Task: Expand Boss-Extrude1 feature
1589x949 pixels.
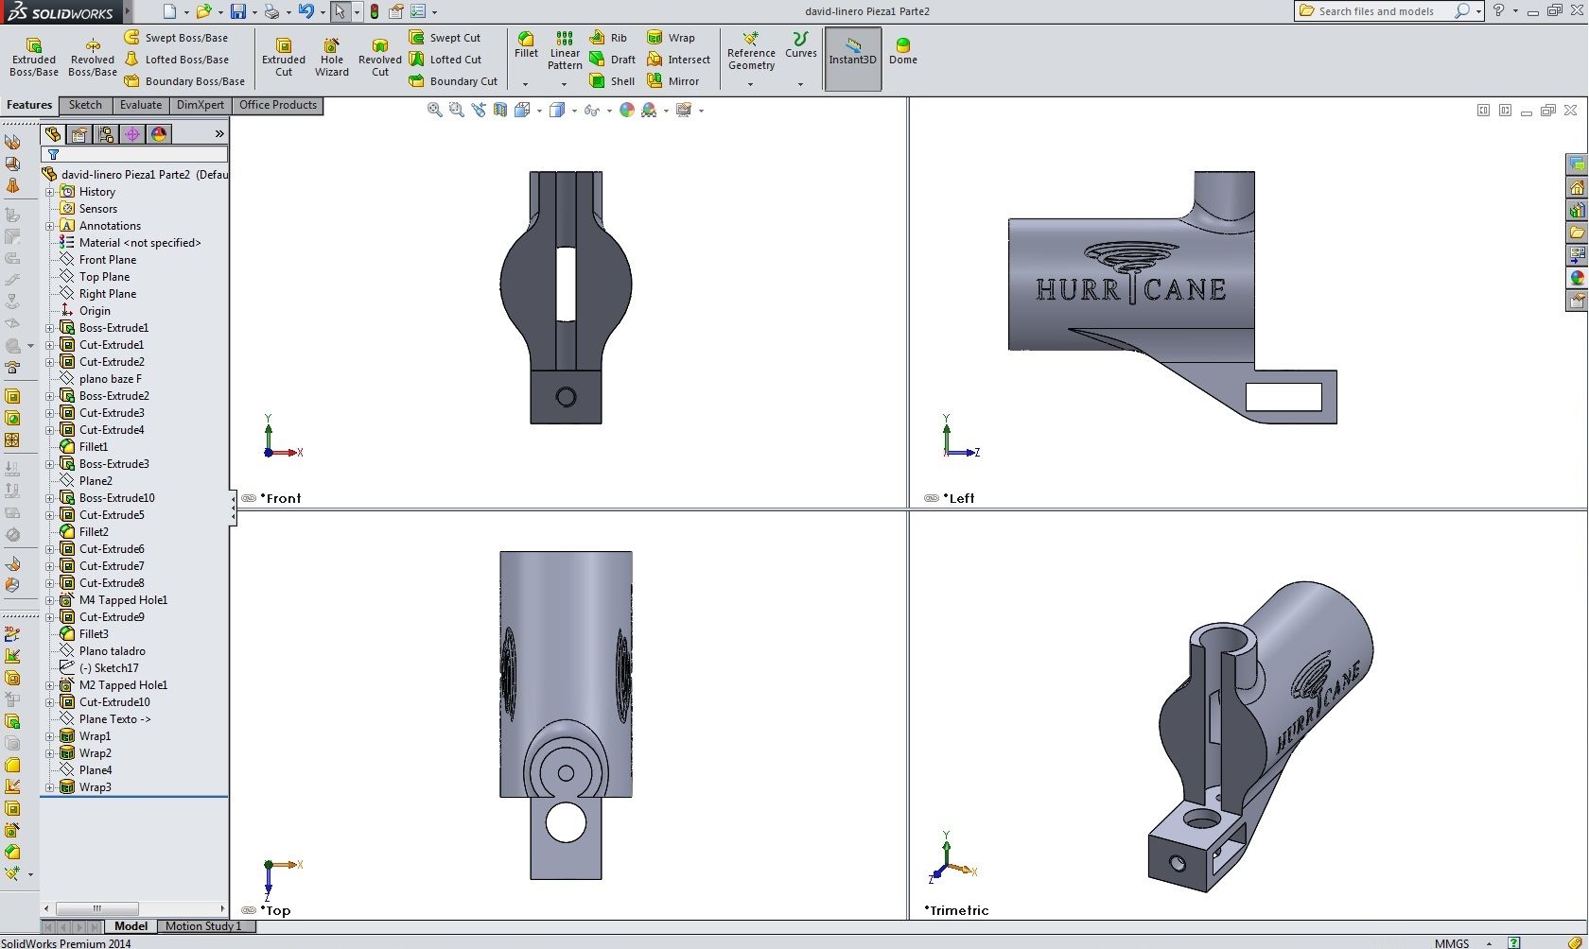Action: tap(50, 328)
